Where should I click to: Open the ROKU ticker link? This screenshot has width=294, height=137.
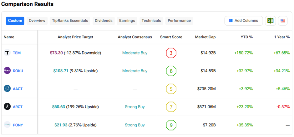18,71
